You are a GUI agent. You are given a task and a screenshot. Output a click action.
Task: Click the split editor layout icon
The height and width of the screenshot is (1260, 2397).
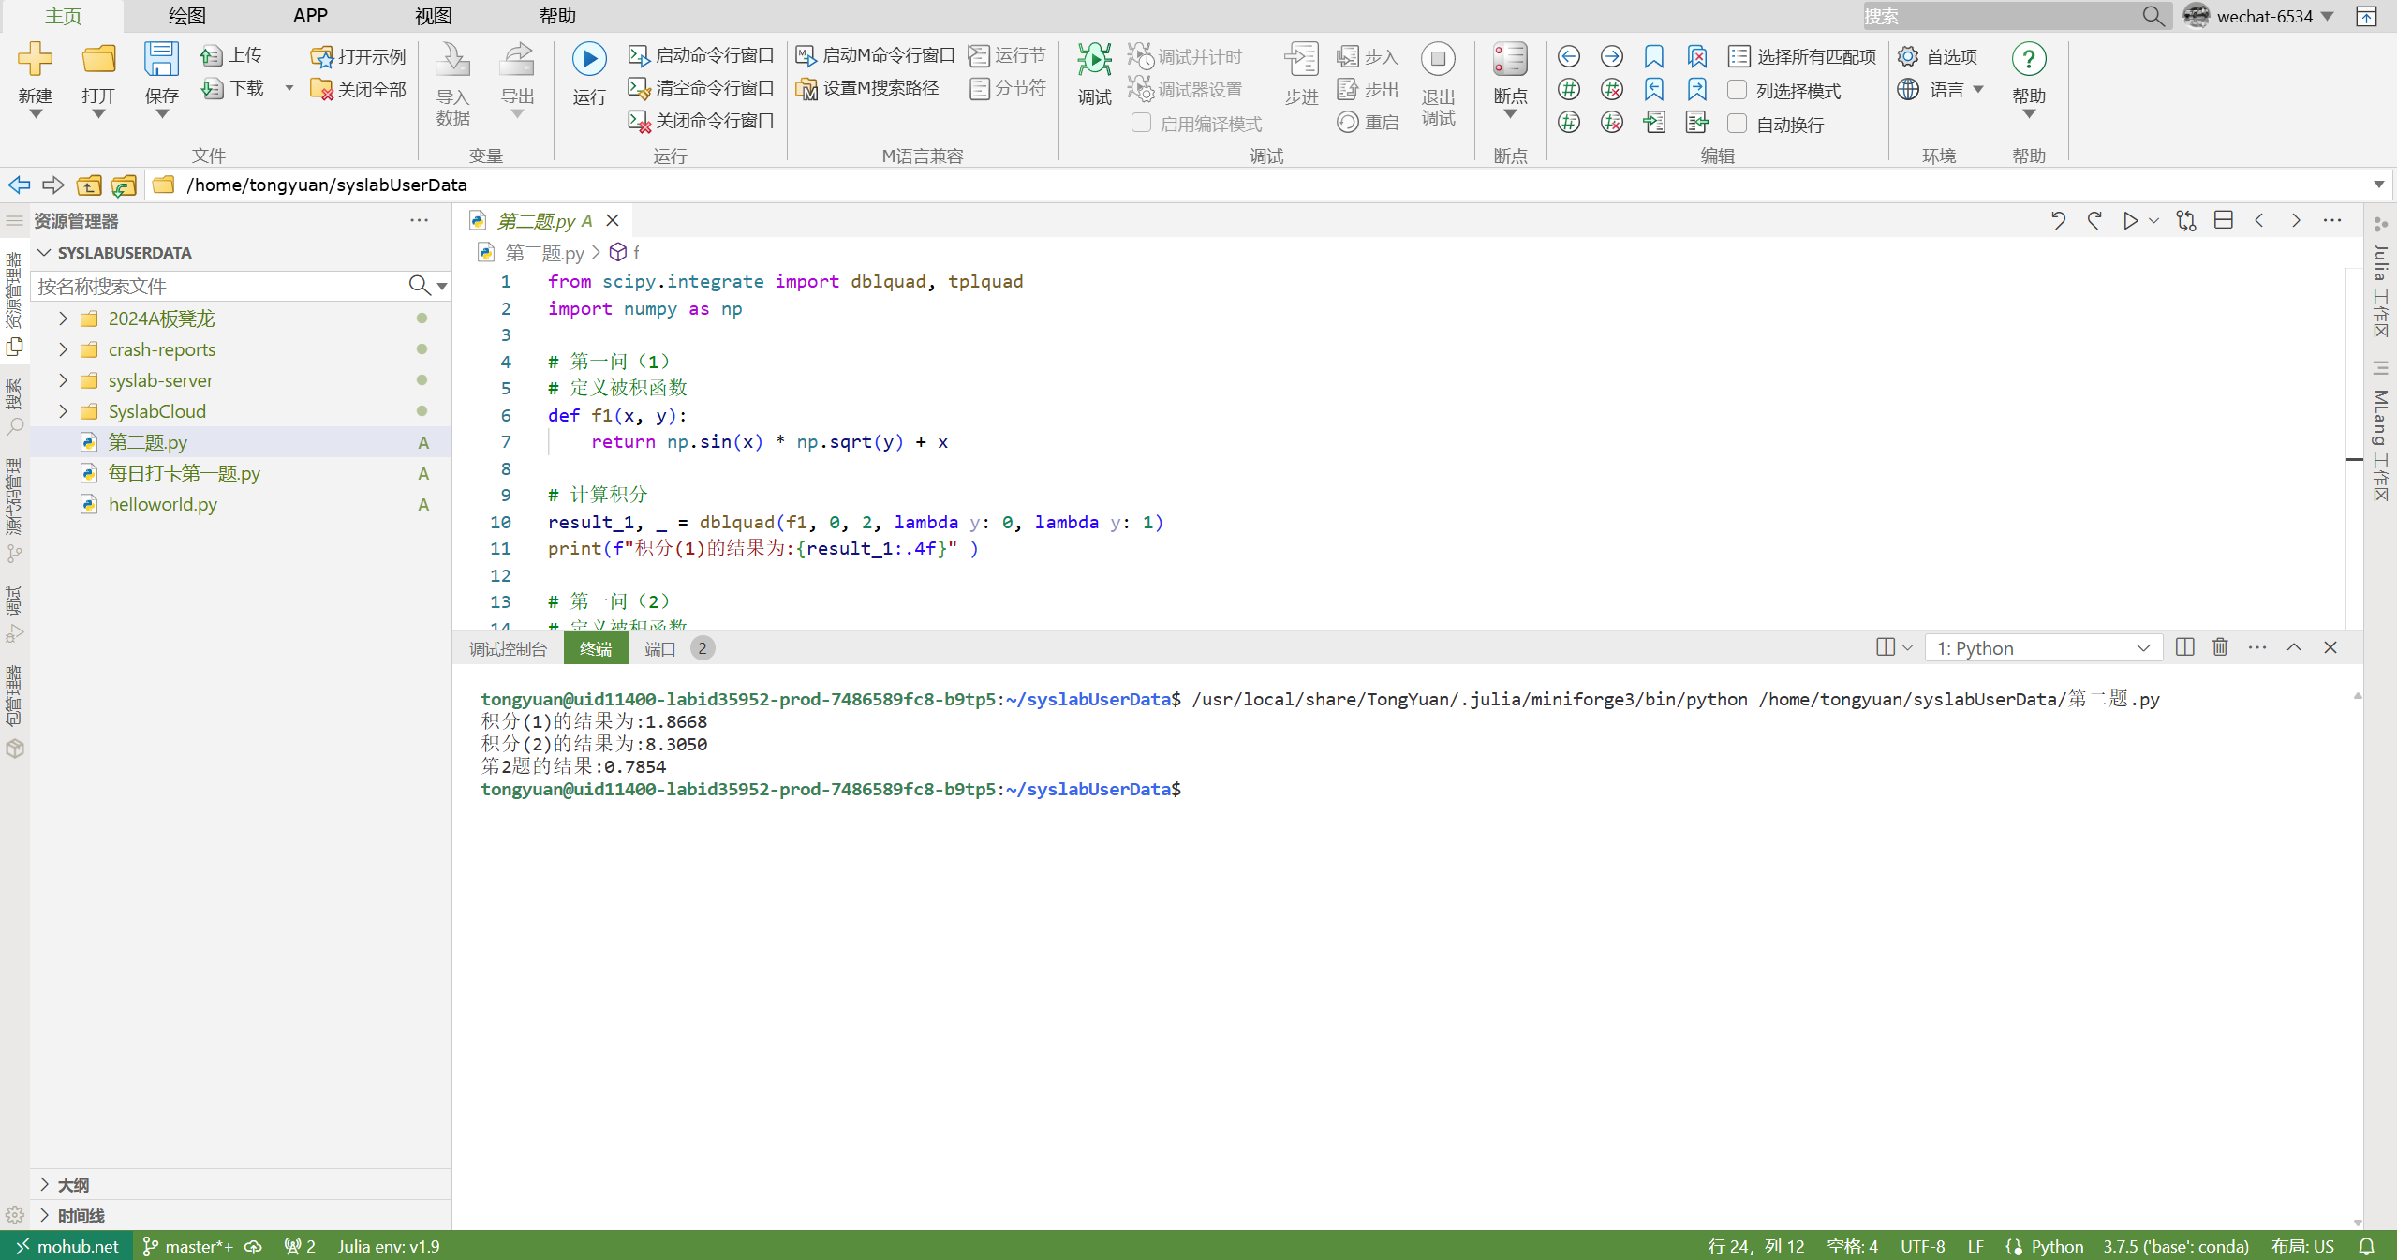point(2223,220)
